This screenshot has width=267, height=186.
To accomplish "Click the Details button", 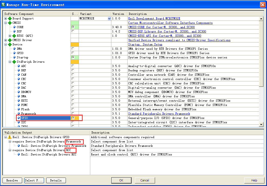I will click(x=56, y=180).
